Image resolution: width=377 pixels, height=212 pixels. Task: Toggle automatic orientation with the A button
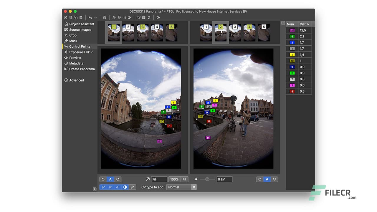110,179
